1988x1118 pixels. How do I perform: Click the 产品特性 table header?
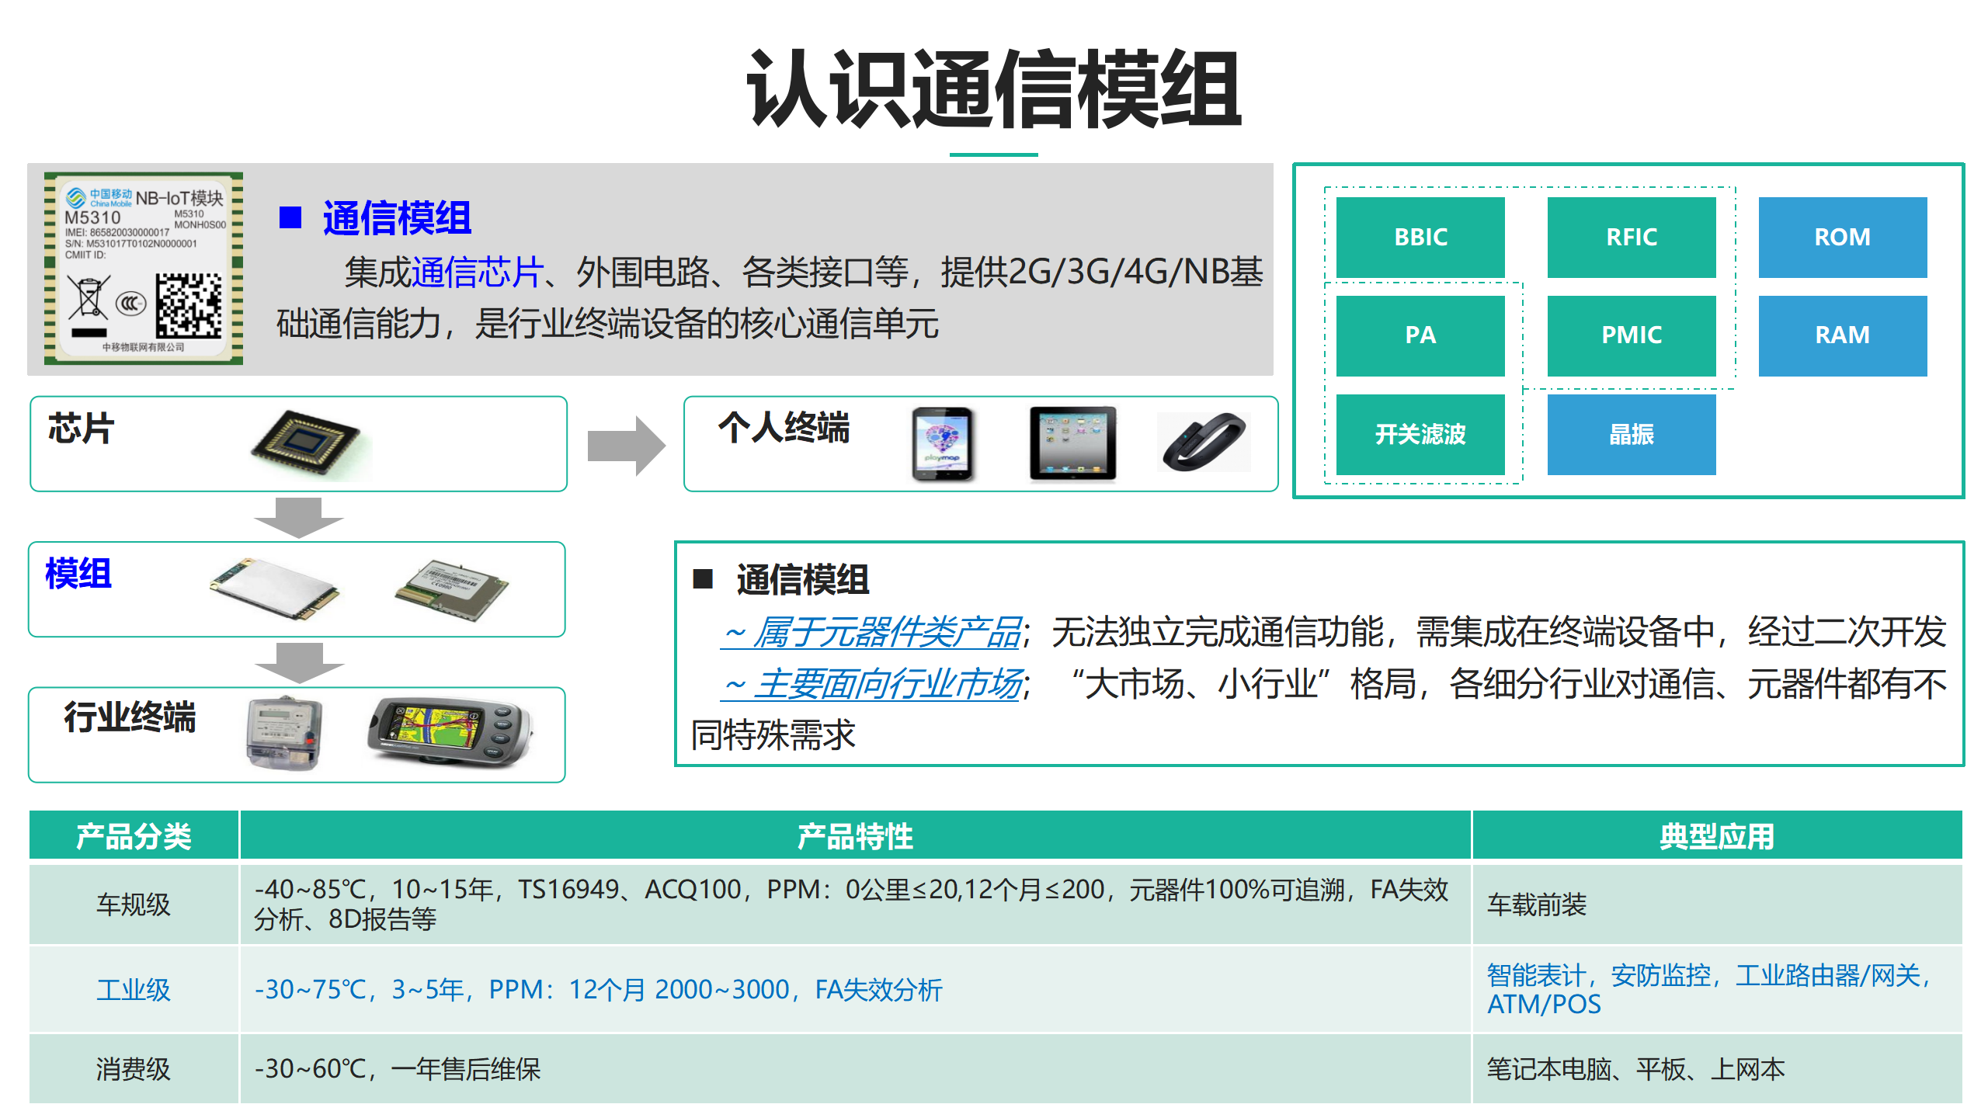coord(855,836)
